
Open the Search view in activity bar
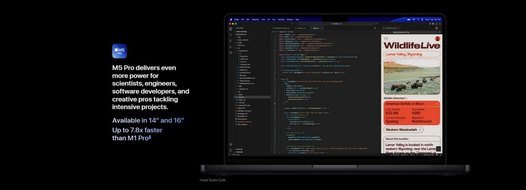[x=231, y=35]
